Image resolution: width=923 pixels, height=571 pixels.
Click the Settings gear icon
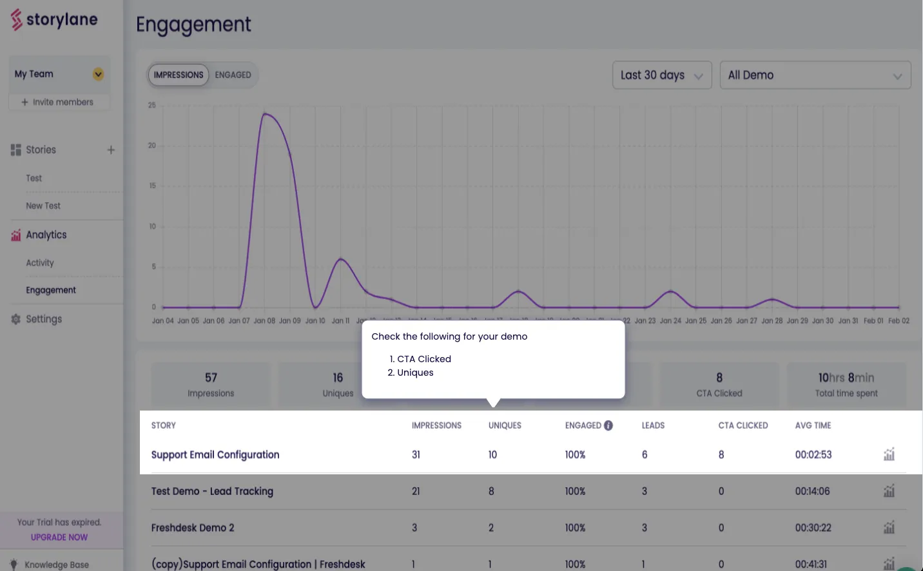click(x=16, y=319)
